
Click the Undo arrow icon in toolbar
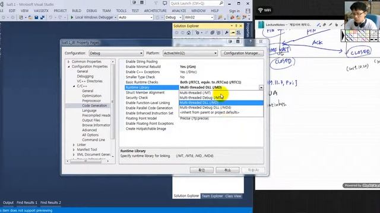50,17
